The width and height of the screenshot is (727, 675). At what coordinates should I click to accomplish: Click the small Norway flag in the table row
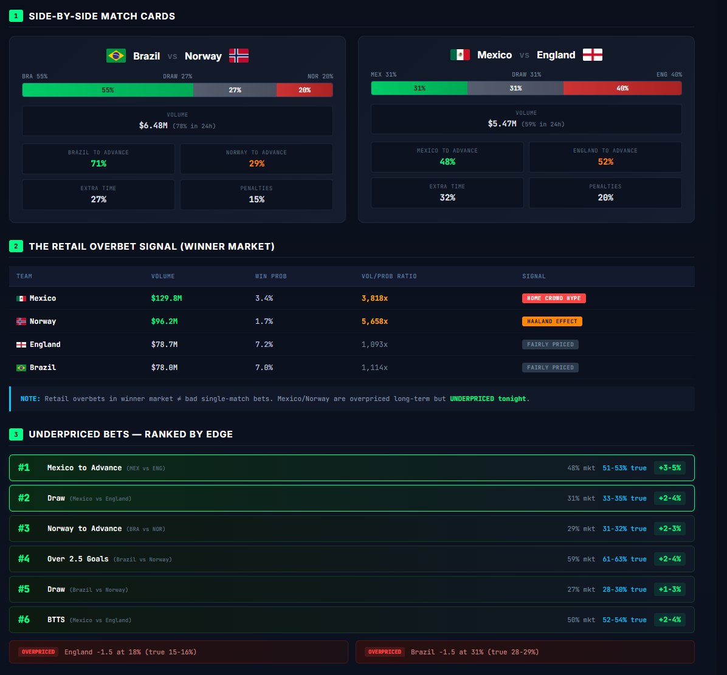click(x=21, y=321)
